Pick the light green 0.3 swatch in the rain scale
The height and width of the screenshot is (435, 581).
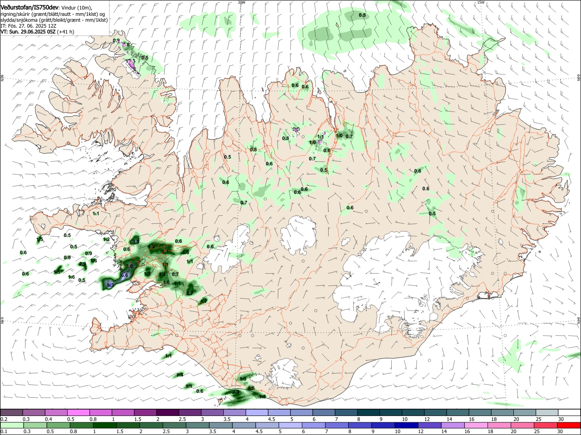click(x=34, y=425)
